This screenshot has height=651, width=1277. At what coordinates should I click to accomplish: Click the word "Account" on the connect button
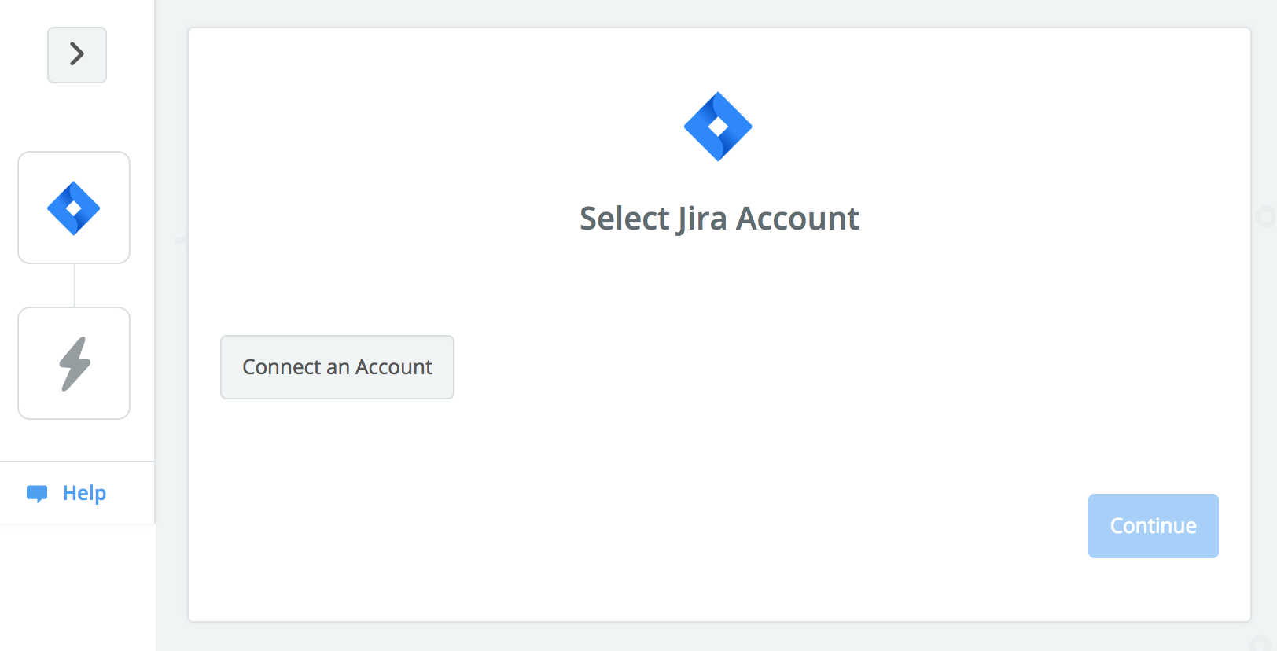(394, 367)
